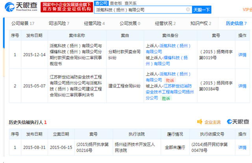Clear the search box with the X icon
This screenshot has width=252, height=163.
(188, 9)
